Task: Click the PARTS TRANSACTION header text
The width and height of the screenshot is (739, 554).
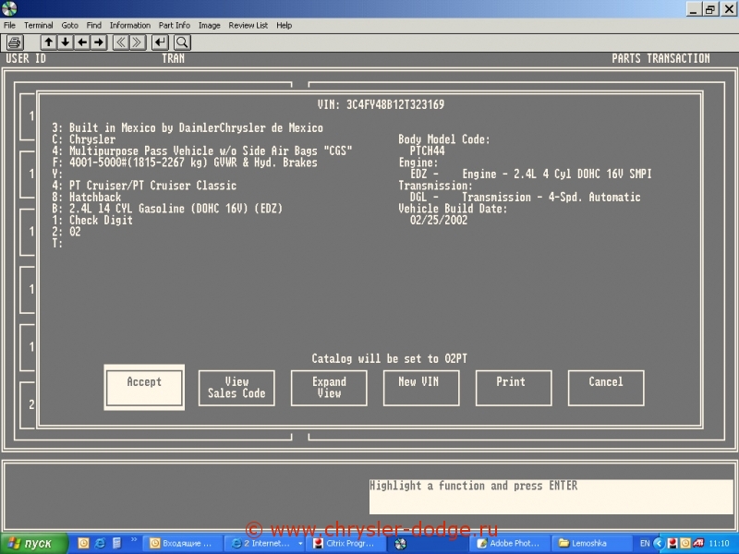Action: point(660,58)
